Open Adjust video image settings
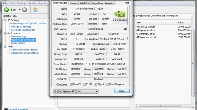Image resolution: width=197 pixels, height=110 pixels. 25,53
